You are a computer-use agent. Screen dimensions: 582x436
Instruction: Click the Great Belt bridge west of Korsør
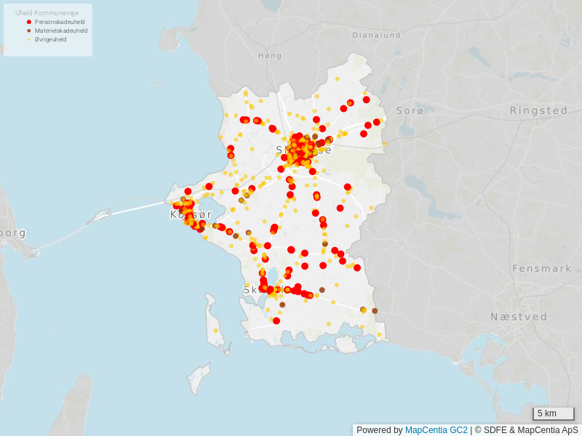(131, 211)
